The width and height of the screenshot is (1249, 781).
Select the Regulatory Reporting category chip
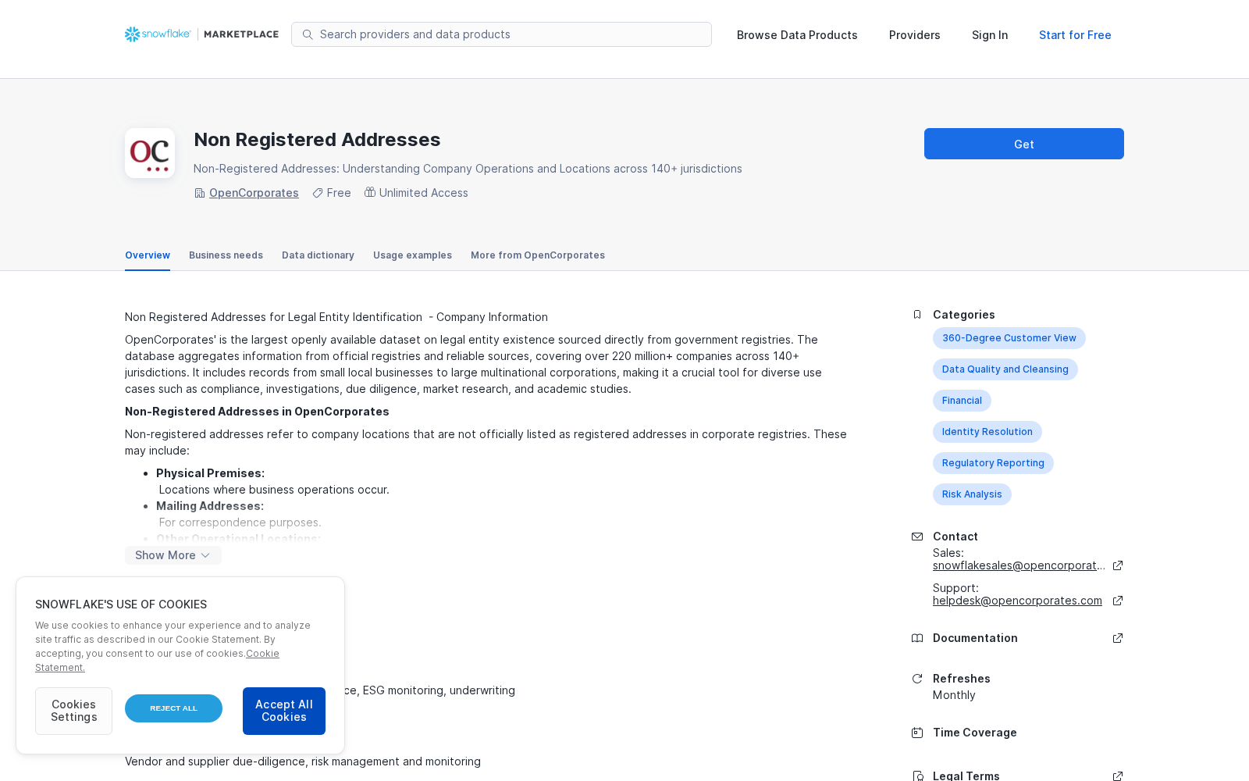(x=993, y=463)
